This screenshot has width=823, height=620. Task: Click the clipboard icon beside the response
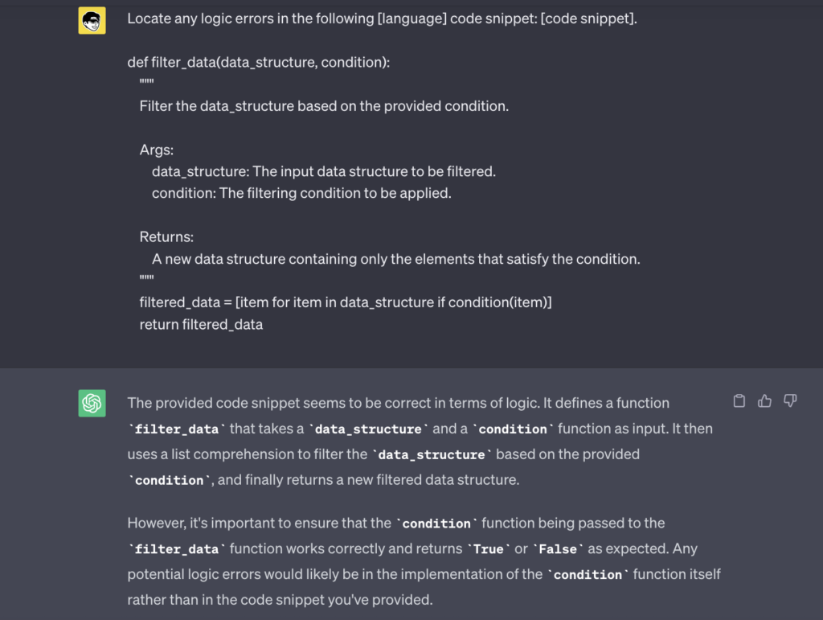pos(739,400)
